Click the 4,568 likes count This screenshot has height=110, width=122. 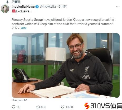[x=69, y=107]
